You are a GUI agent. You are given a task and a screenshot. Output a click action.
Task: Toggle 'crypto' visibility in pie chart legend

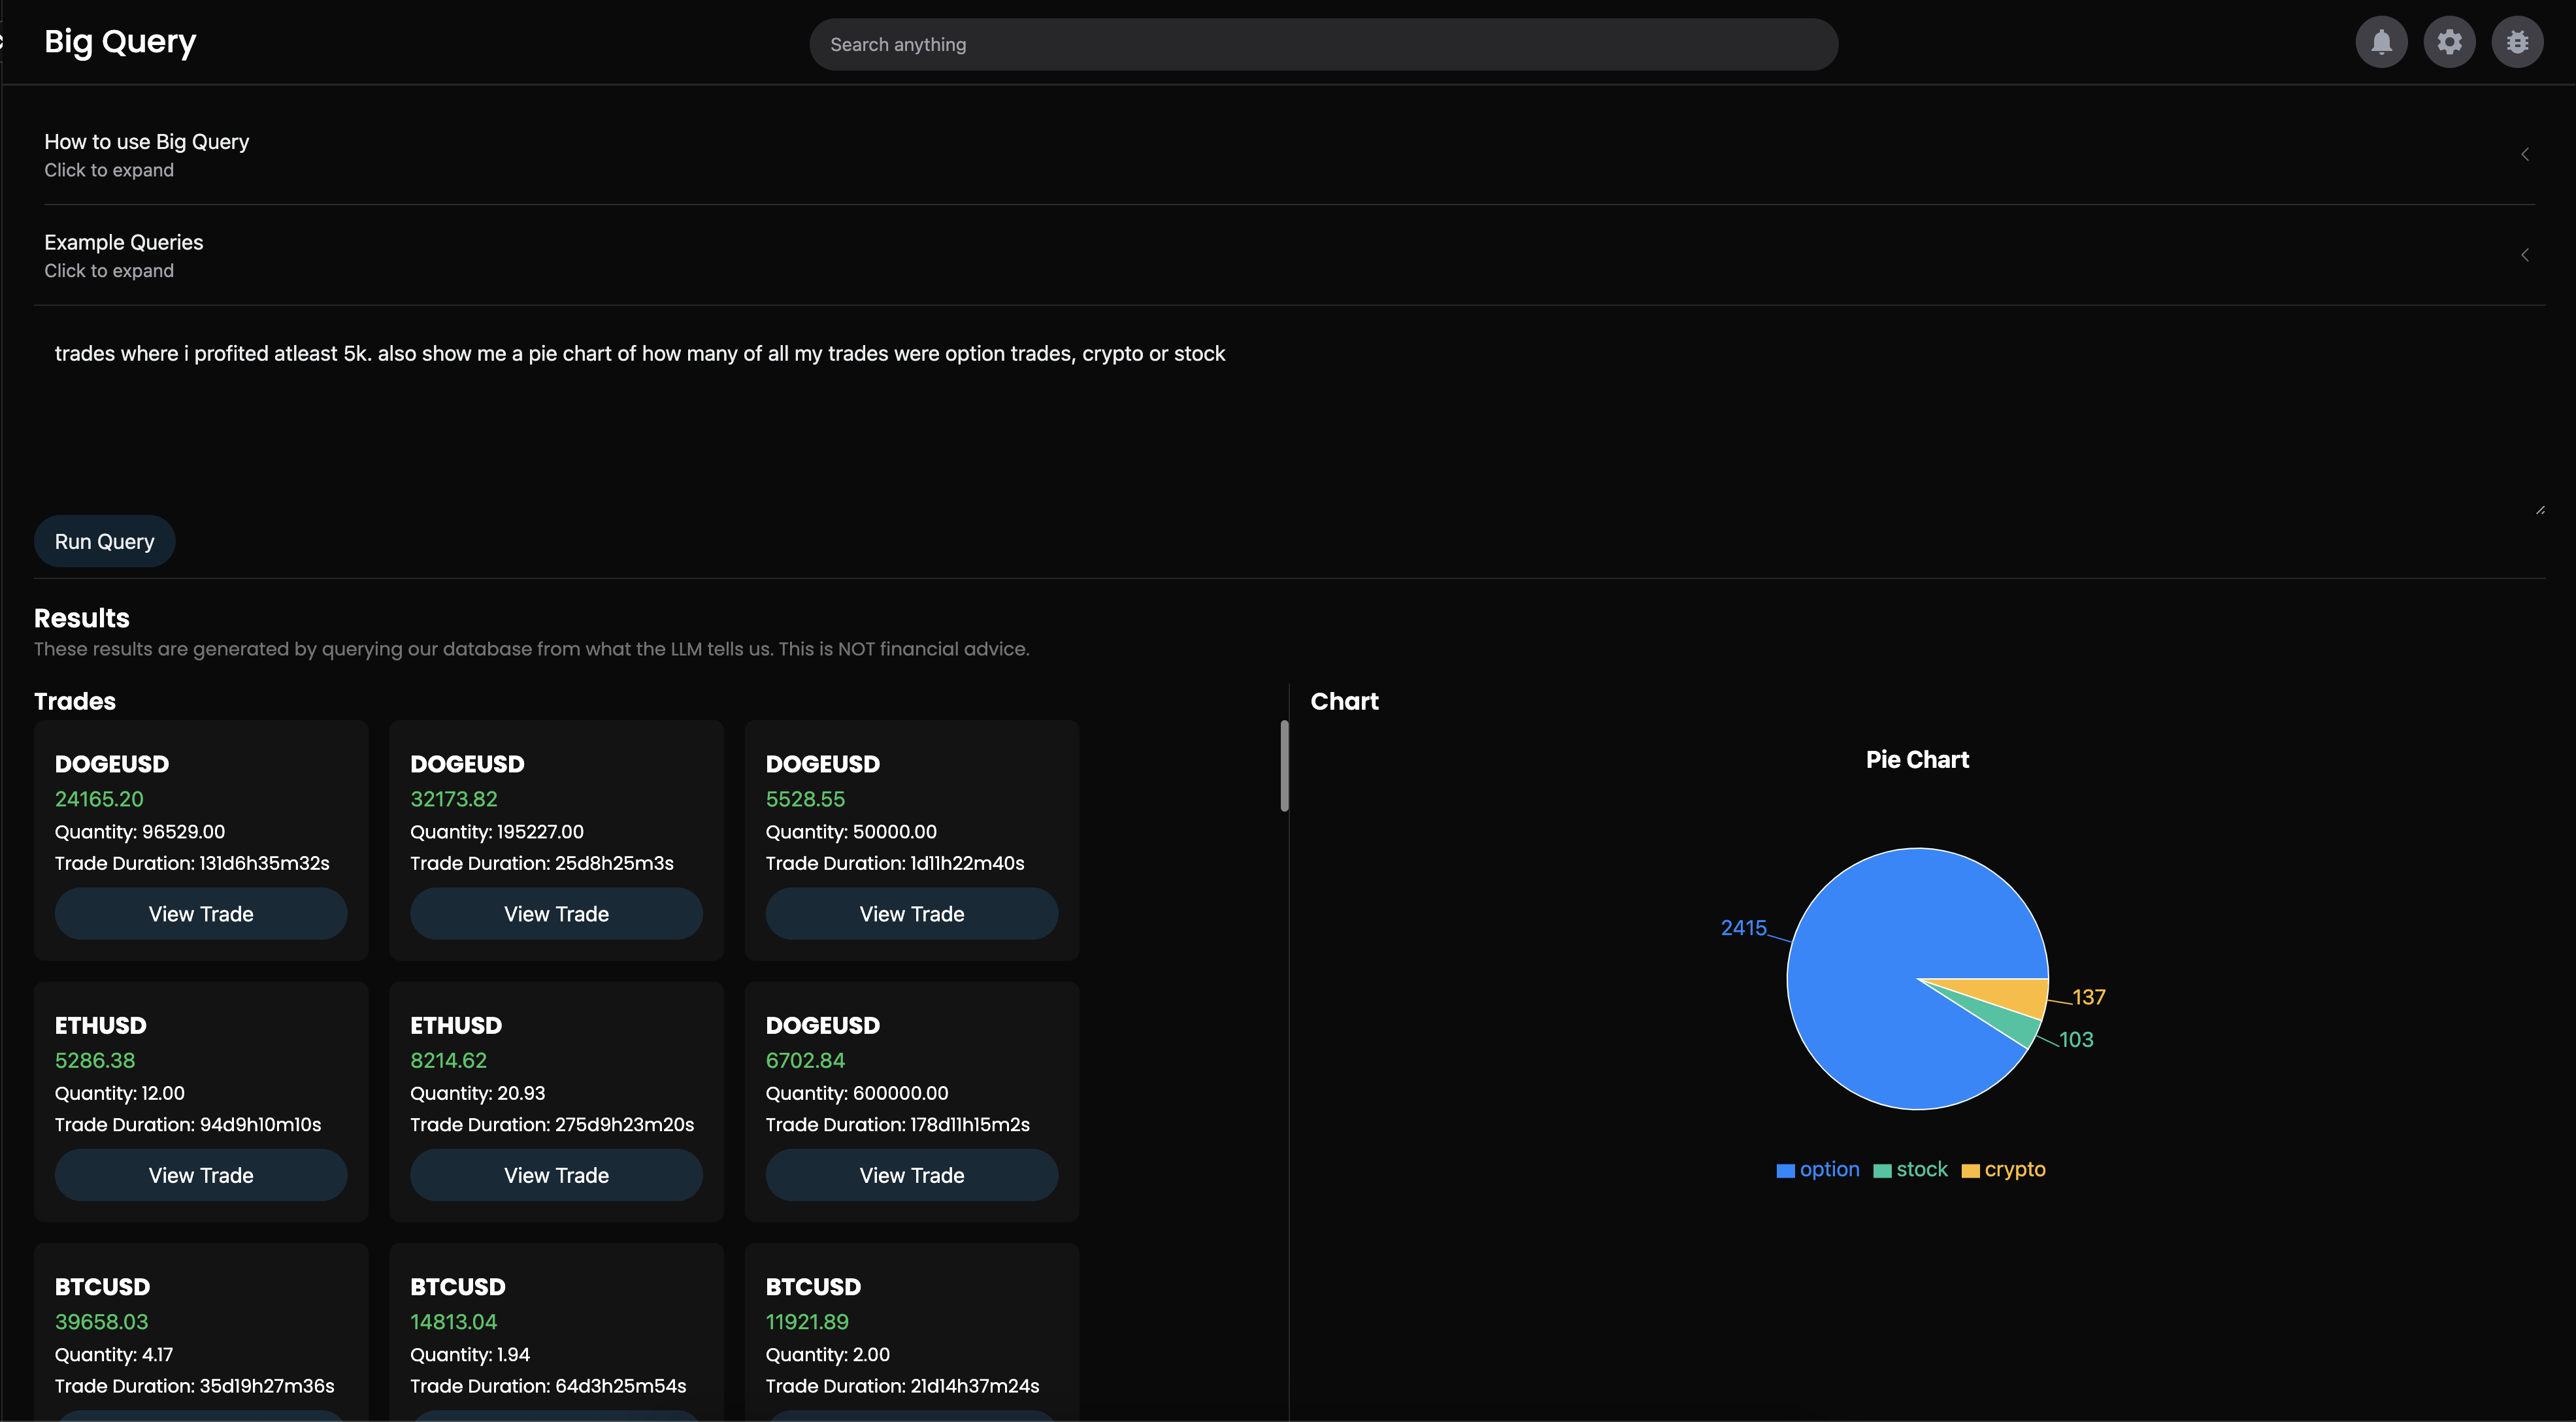coord(2014,1169)
